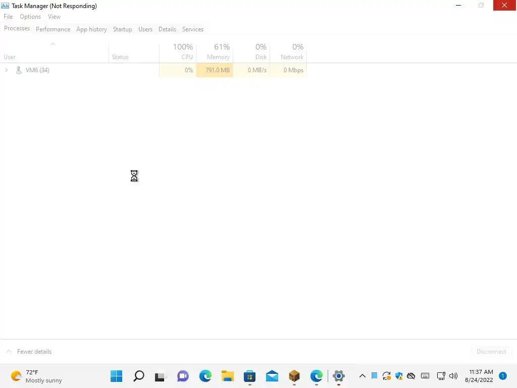
Task: Open the Options menu
Action: tap(30, 17)
